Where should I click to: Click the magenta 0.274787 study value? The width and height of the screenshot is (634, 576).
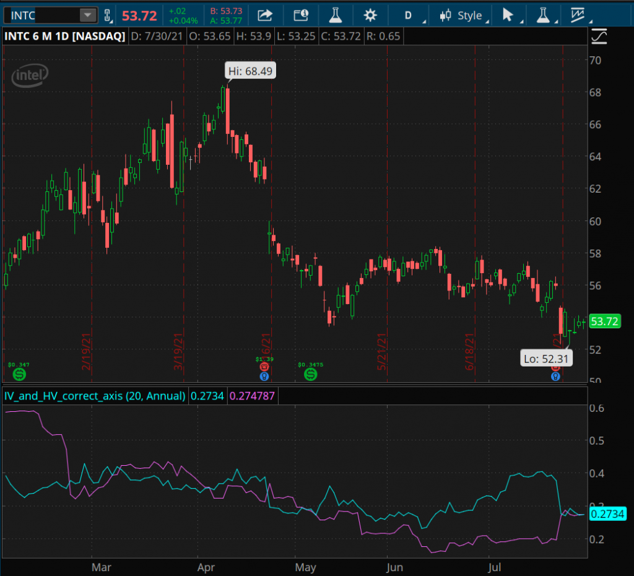[252, 396]
